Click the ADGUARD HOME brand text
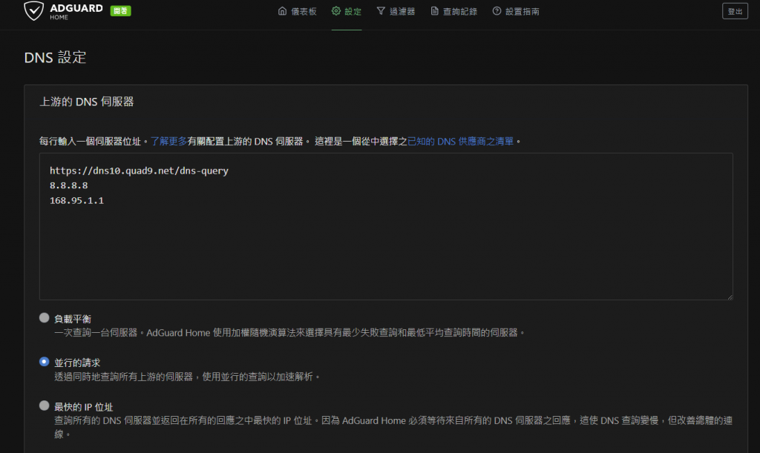Screen dimensions: 760x453 (76, 12)
